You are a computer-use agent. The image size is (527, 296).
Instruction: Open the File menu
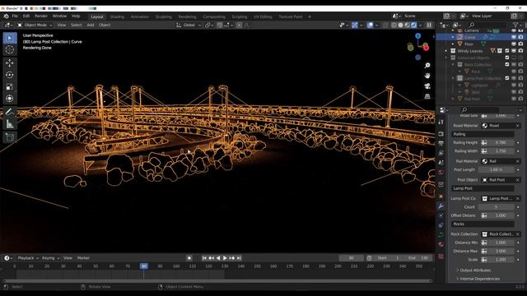(15, 16)
